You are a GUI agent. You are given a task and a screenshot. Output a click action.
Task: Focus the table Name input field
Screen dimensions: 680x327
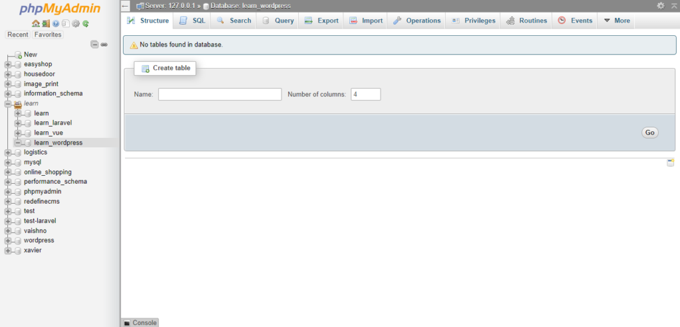[x=220, y=94]
